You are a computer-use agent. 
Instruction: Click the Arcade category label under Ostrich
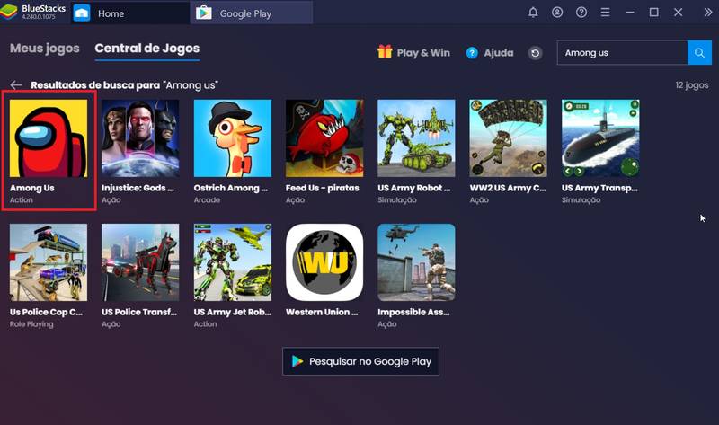[x=207, y=199]
